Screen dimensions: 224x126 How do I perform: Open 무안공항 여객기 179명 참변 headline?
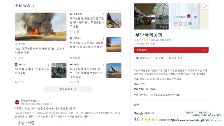(87, 73)
